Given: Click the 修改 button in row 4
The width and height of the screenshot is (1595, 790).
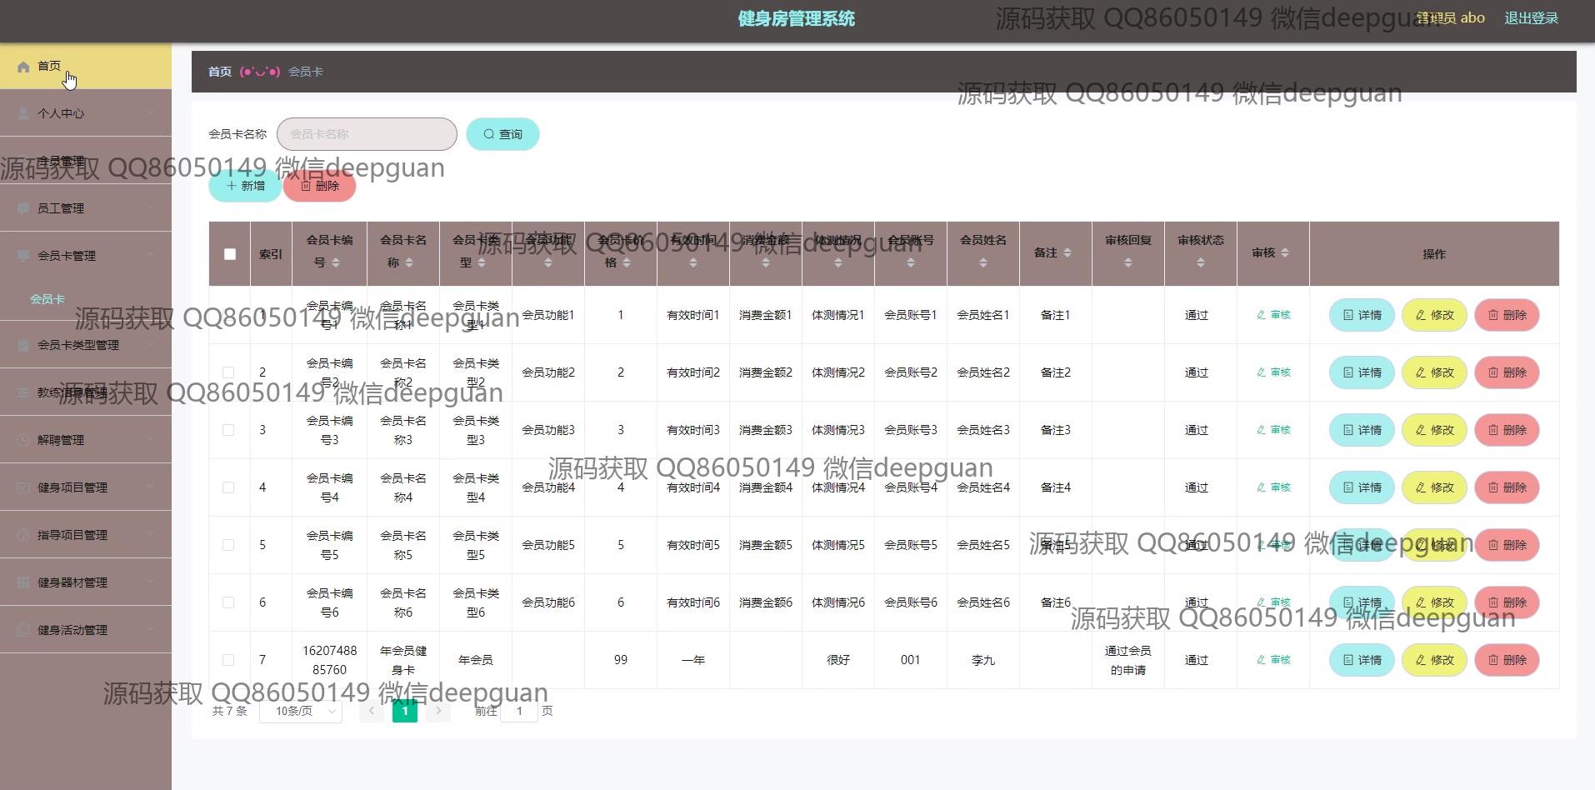Looking at the screenshot, I should pyautogui.click(x=1433, y=487).
